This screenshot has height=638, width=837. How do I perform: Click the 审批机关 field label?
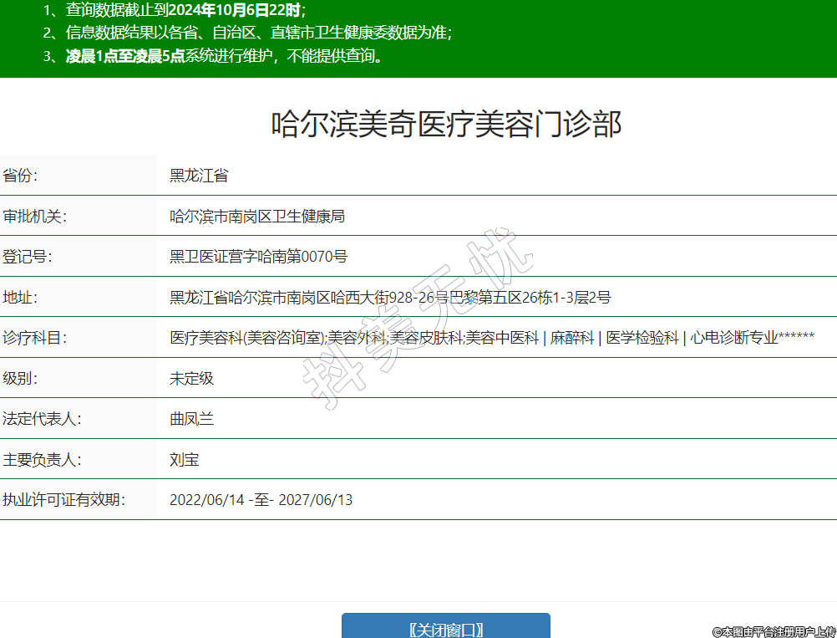click(34, 217)
